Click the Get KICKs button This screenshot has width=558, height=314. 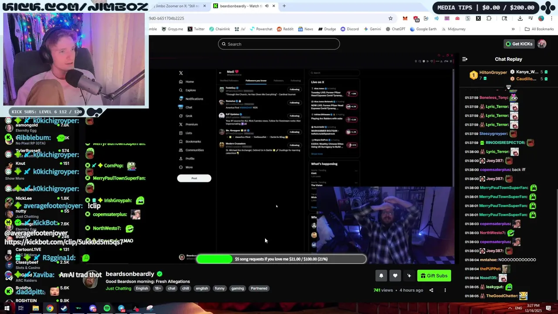(x=519, y=44)
